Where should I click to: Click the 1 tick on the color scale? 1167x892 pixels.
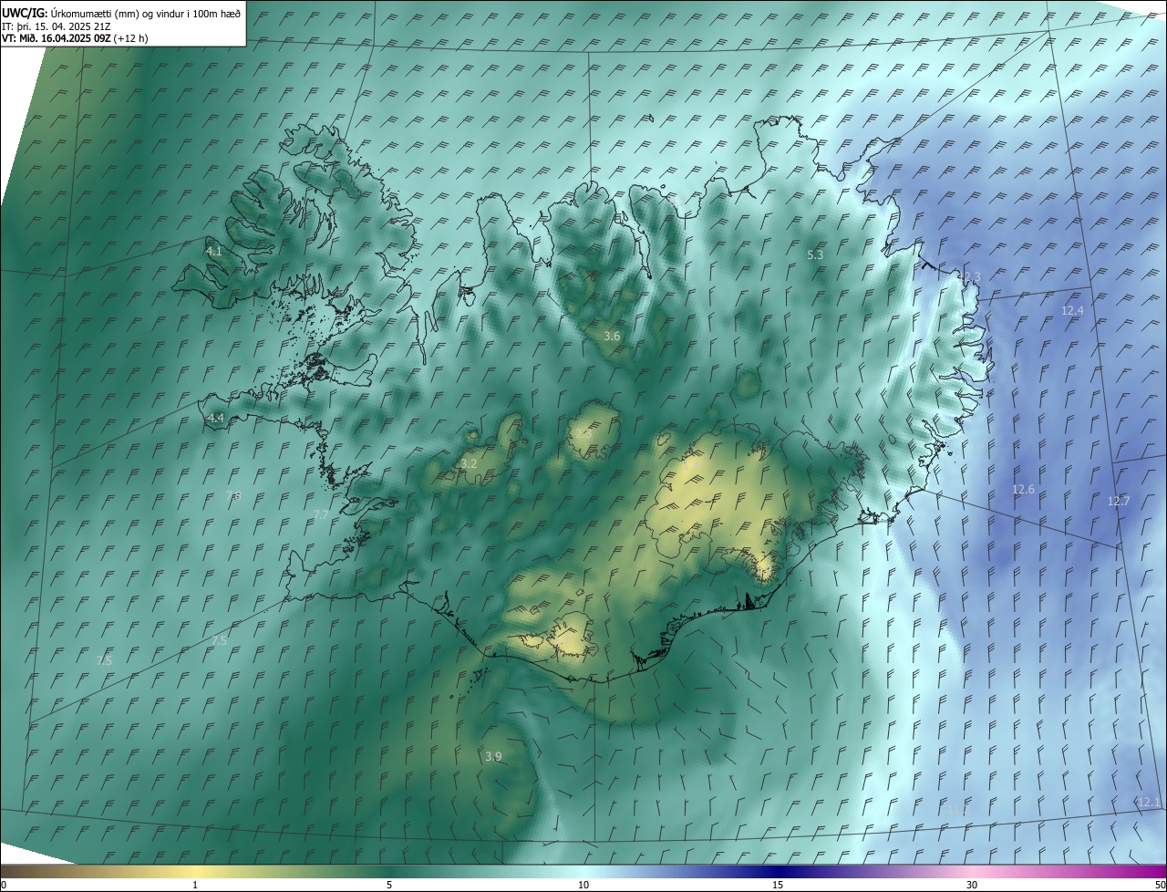coord(195,885)
